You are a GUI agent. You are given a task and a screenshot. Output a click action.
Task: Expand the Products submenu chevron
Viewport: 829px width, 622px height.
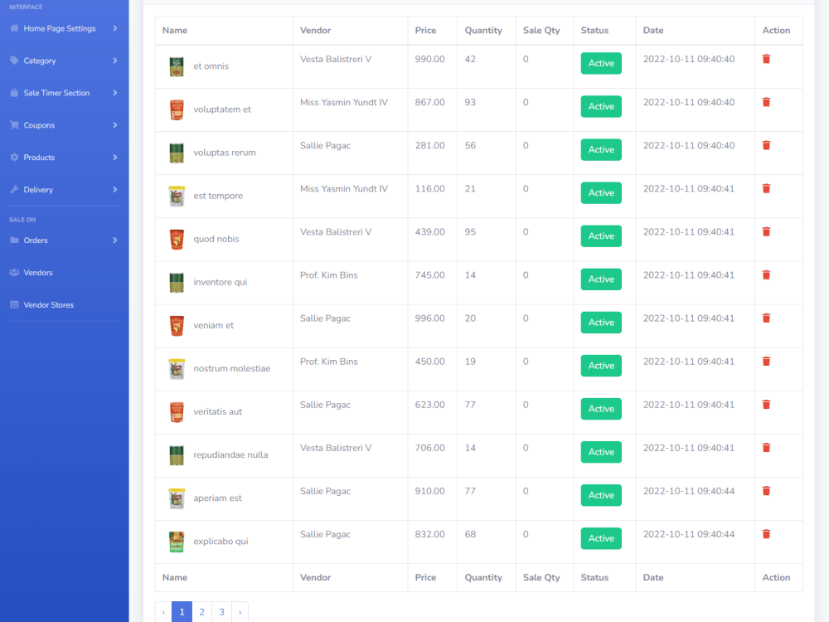click(x=114, y=157)
